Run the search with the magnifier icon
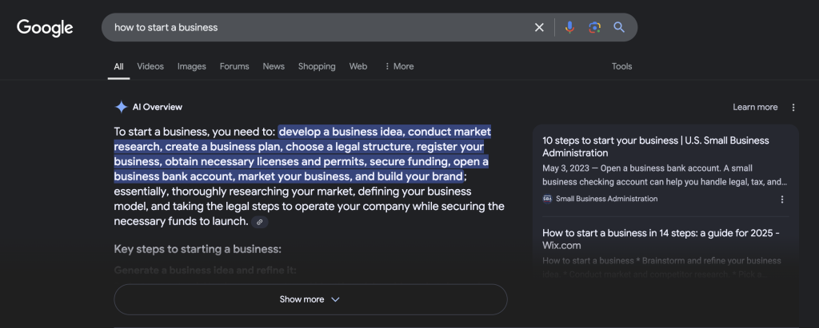This screenshot has width=819, height=328. click(619, 27)
